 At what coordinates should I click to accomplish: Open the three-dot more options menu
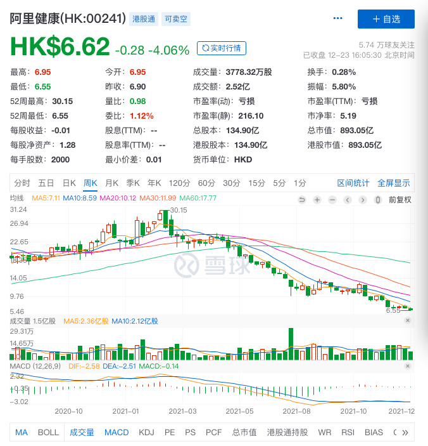337,18
